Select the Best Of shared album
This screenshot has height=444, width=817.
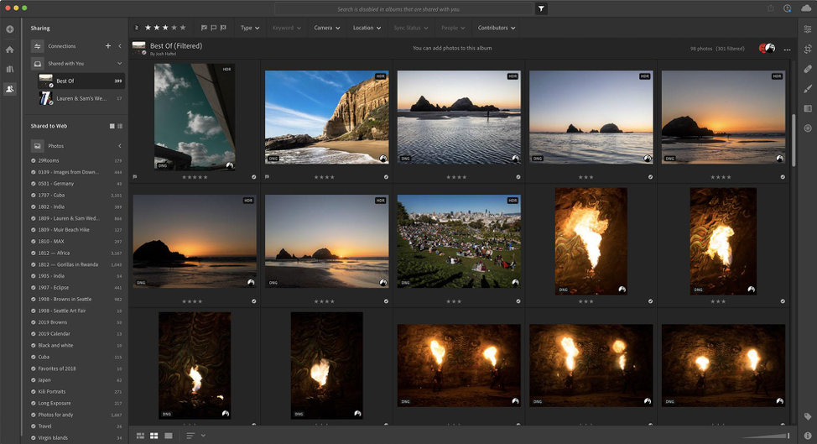click(65, 81)
